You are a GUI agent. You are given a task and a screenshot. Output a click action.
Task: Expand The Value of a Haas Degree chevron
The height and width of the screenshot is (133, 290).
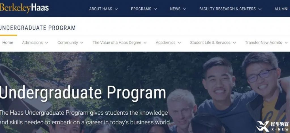145,43
